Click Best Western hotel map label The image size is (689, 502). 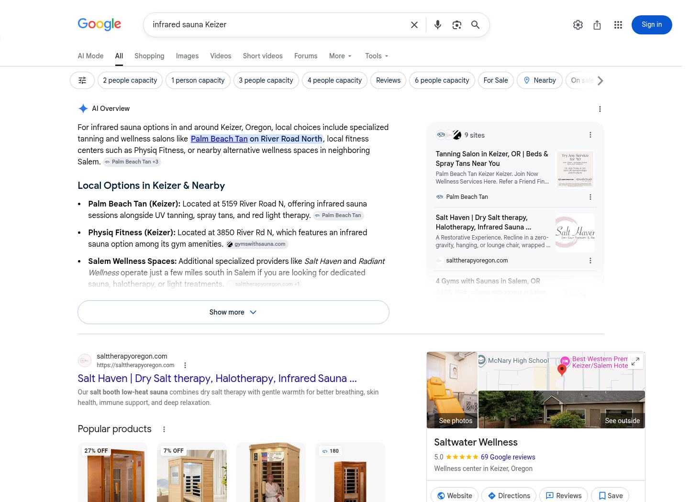click(x=600, y=362)
